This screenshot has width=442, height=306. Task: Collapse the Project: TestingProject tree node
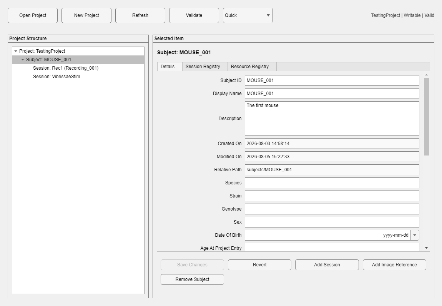(16, 51)
